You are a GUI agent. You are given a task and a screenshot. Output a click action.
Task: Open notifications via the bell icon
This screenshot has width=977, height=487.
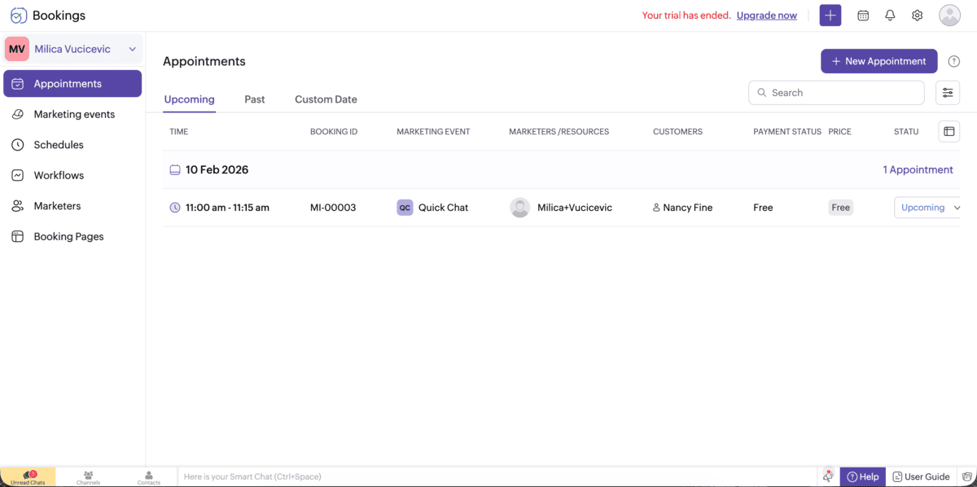pos(890,15)
